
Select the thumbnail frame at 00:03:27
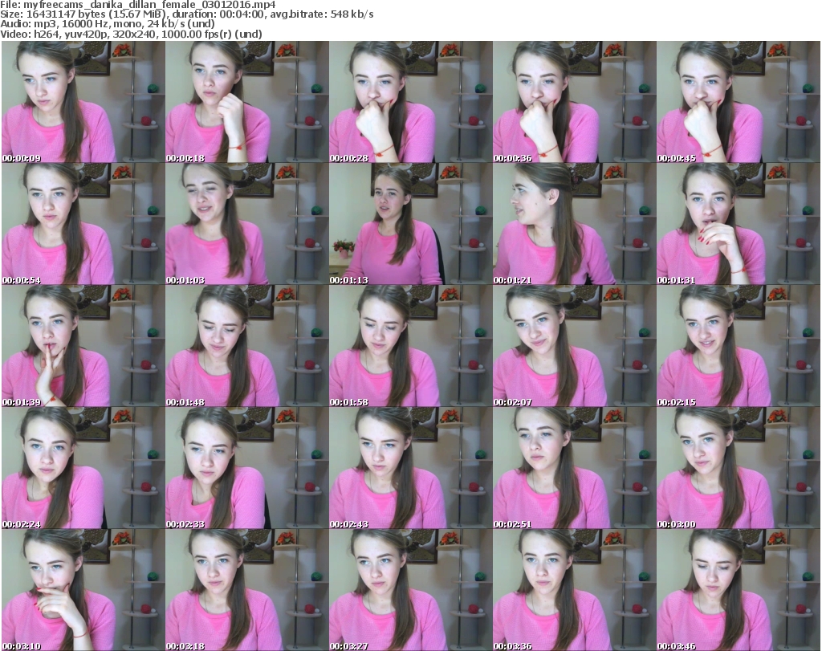click(x=410, y=590)
